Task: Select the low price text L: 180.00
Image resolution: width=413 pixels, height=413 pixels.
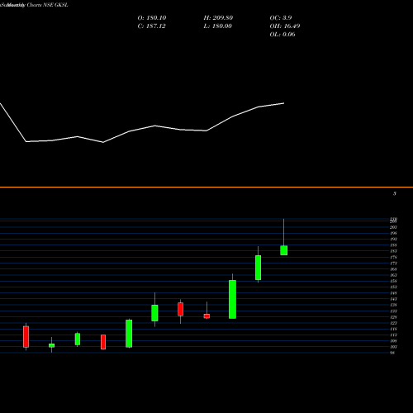Action: [x=218, y=26]
